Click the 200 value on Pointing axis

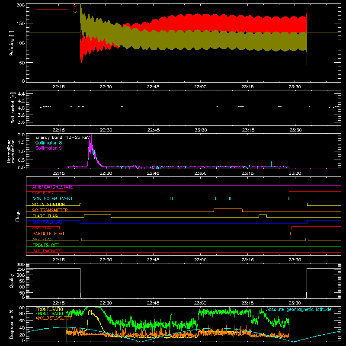(x=20, y=5)
